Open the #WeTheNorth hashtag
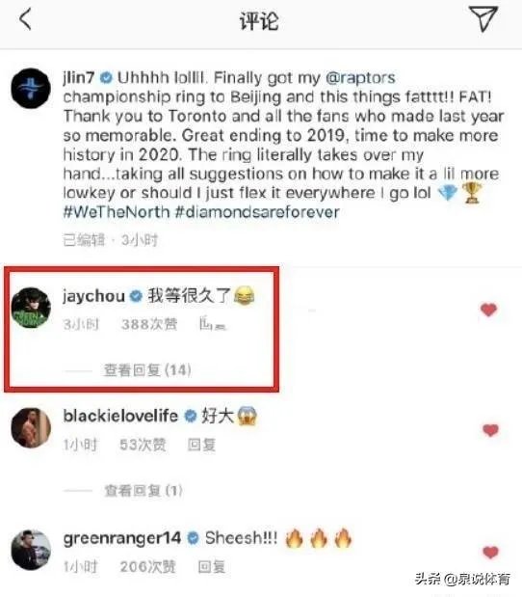The width and height of the screenshot is (522, 597). click(x=117, y=211)
